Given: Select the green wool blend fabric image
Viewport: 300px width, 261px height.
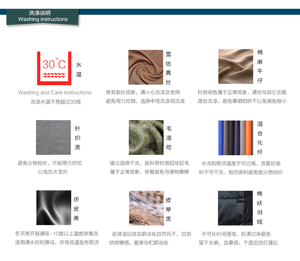Looking at the screenshot, I should click(146, 137).
